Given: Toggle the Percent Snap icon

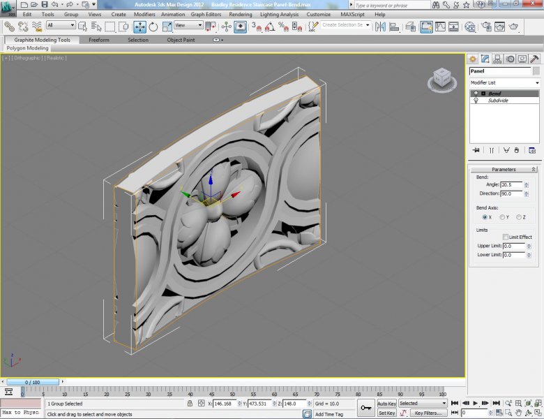Looking at the screenshot, I should 283,27.
